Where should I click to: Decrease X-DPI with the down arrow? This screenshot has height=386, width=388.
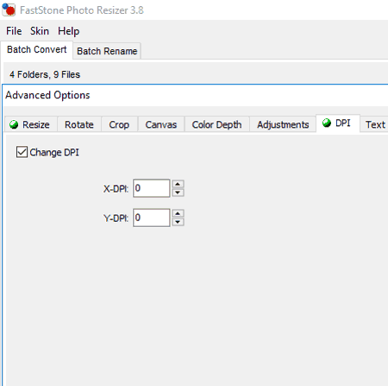point(178,193)
